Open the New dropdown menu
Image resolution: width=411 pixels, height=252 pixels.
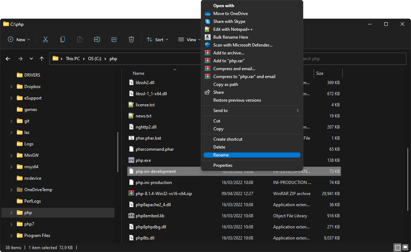[x=19, y=40]
